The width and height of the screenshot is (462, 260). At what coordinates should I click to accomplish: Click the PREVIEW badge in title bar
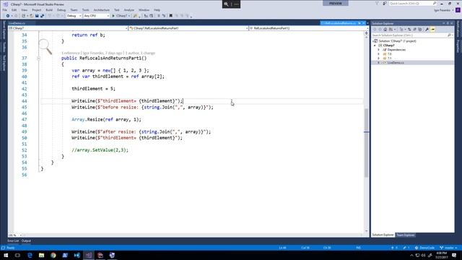pyautogui.click(x=335, y=3)
